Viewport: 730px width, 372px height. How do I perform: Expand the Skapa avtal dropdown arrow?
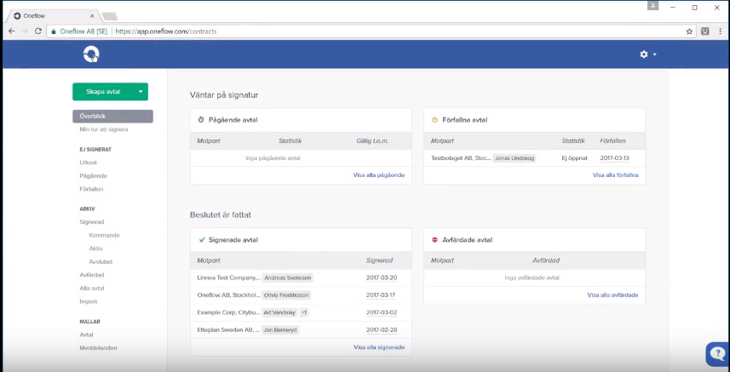(141, 92)
